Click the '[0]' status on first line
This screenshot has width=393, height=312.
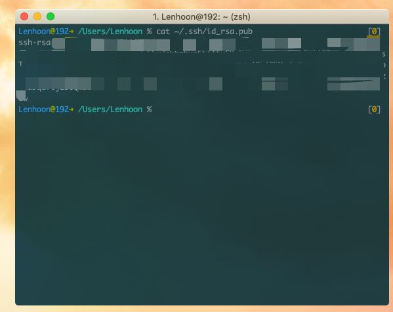[x=374, y=31]
